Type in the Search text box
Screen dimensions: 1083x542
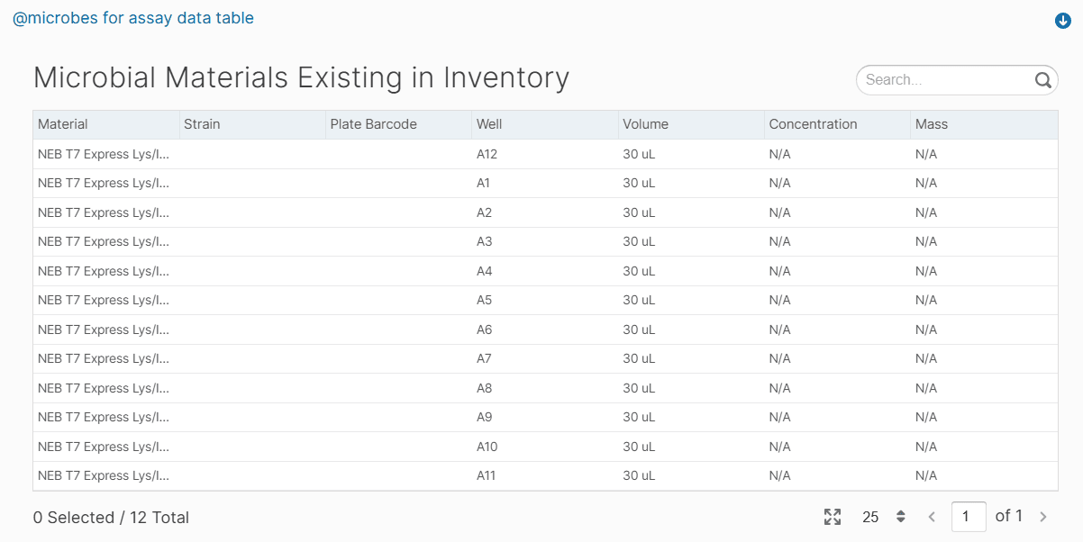click(946, 80)
